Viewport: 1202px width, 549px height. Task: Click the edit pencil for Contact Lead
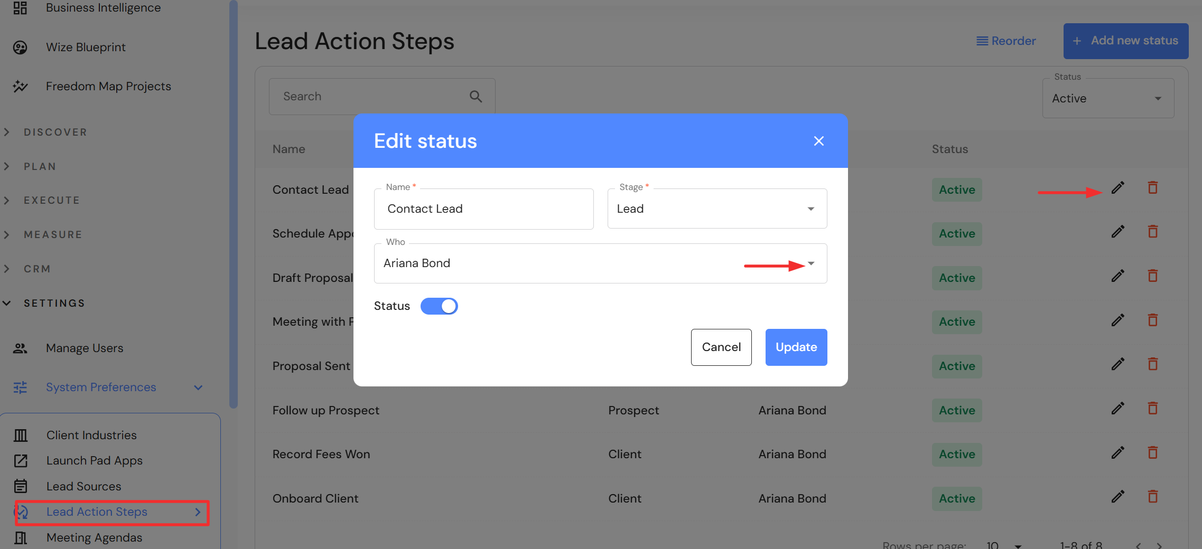(1117, 188)
